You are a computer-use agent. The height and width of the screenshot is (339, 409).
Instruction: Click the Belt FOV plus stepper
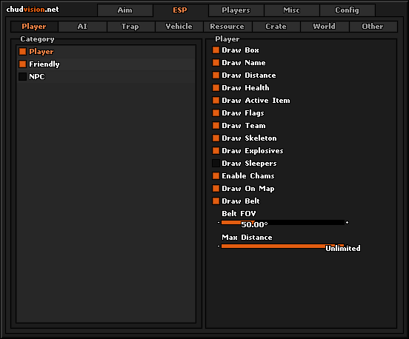[x=347, y=223]
